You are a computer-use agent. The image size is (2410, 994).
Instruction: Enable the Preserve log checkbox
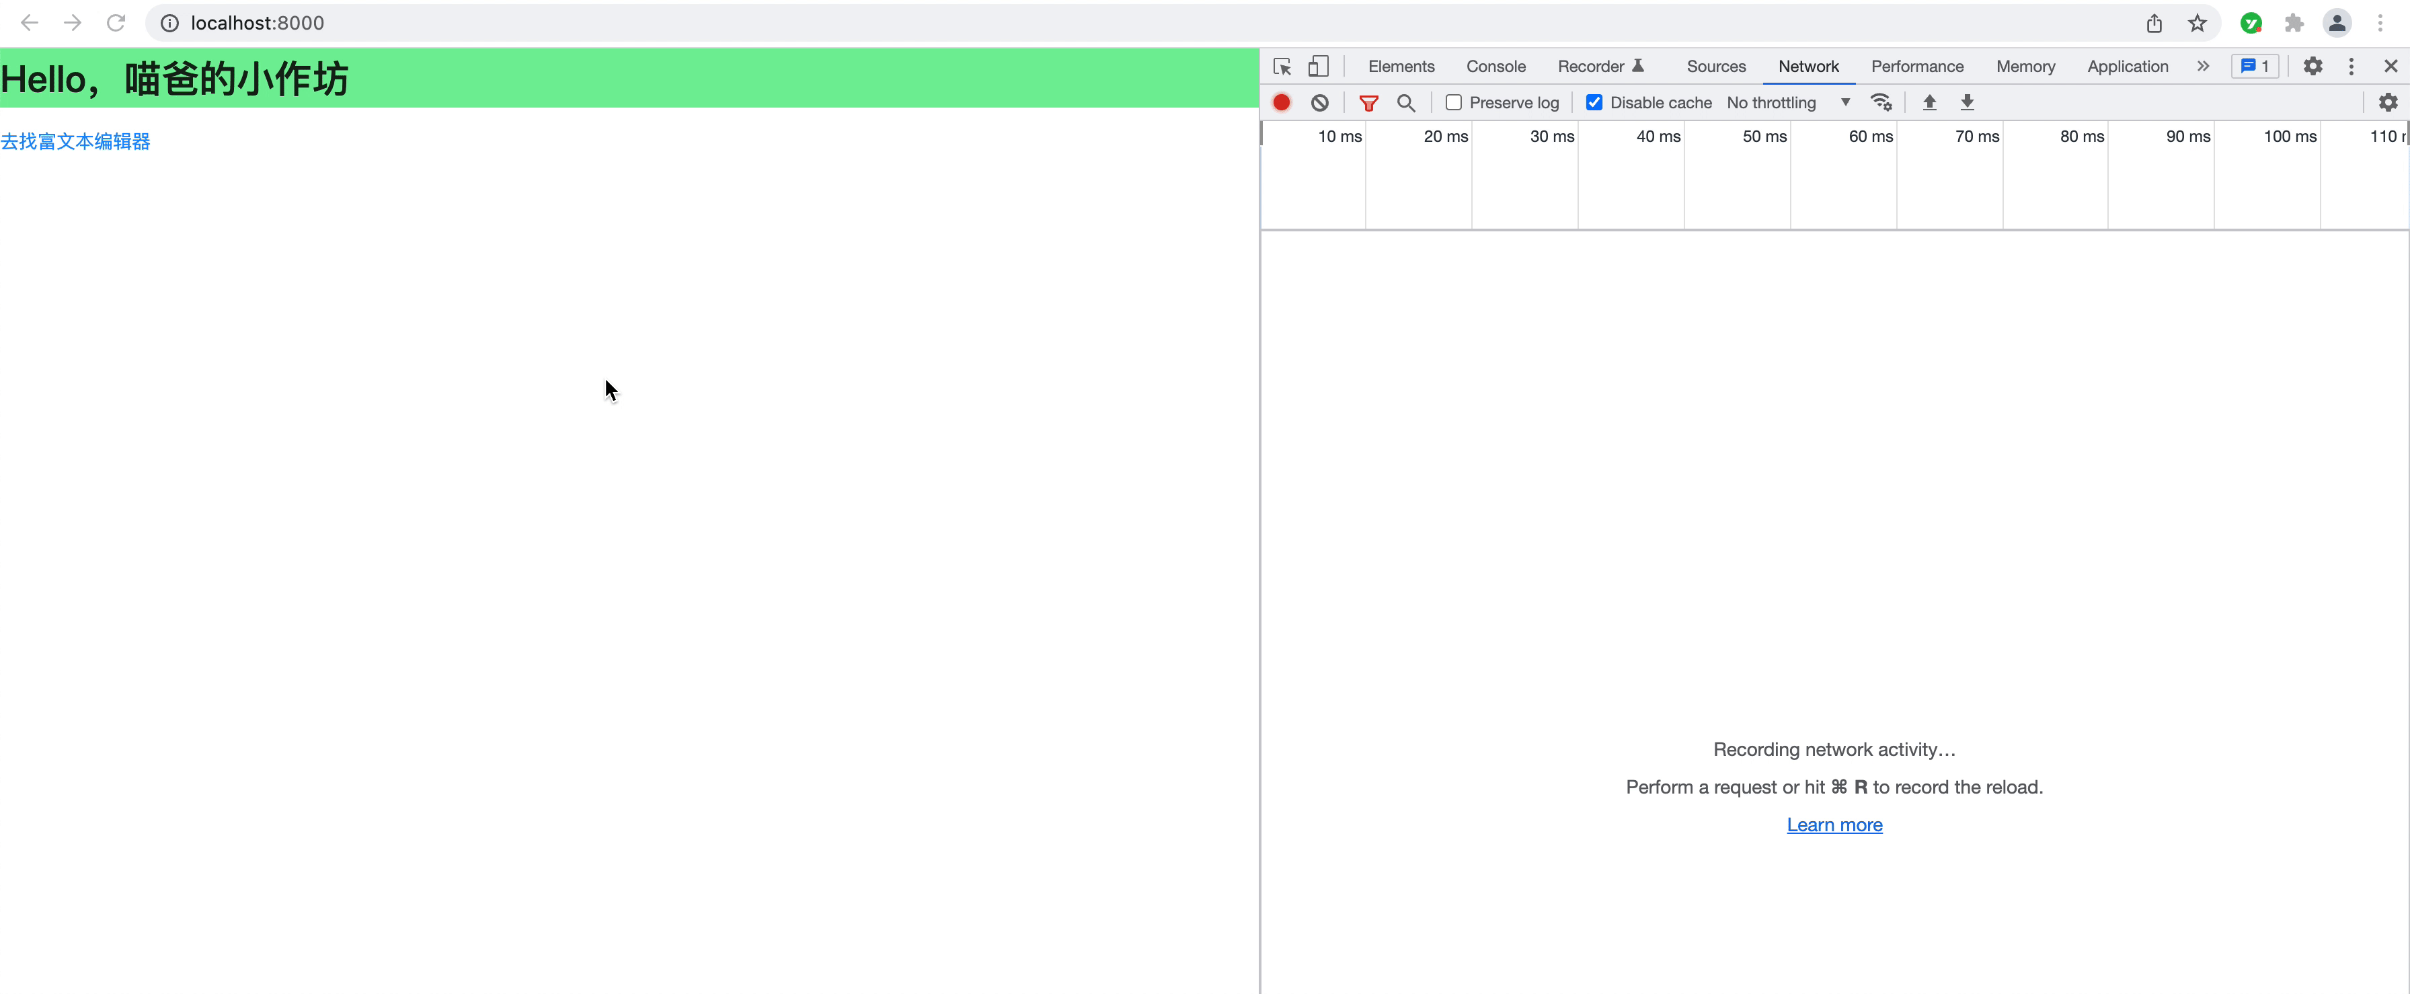coord(1454,103)
